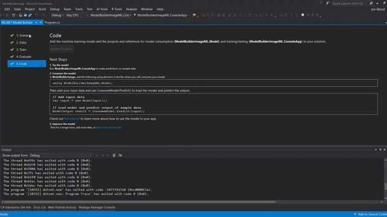Open the Any CPU platform dropdown
The width and height of the screenshot is (387, 217).
[x=77, y=15]
